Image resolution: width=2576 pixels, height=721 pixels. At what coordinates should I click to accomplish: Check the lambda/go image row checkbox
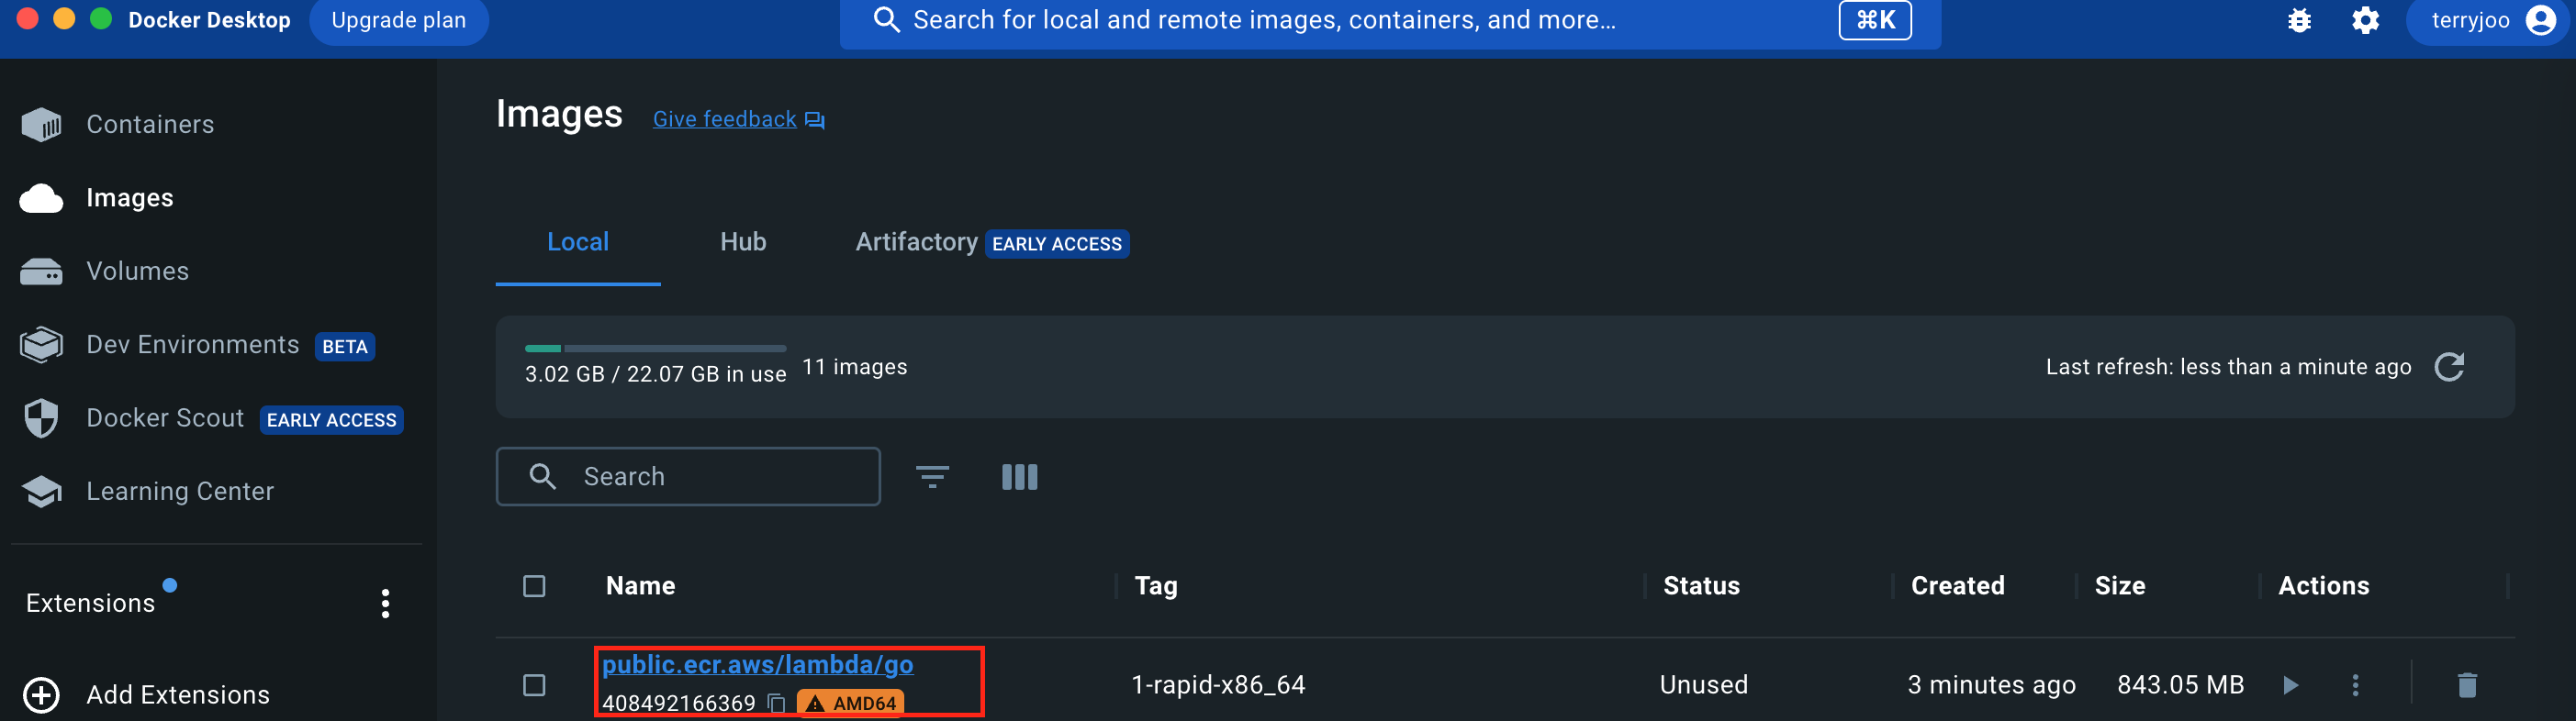click(534, 685)
